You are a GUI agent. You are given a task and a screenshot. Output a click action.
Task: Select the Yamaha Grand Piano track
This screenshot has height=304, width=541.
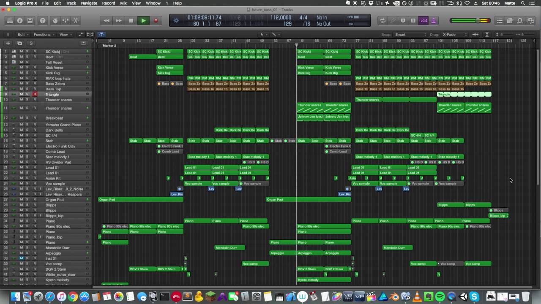pos(63,125)
